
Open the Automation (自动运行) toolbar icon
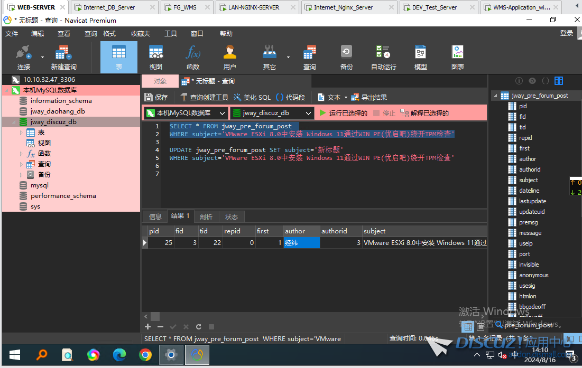tap(383, 57)
